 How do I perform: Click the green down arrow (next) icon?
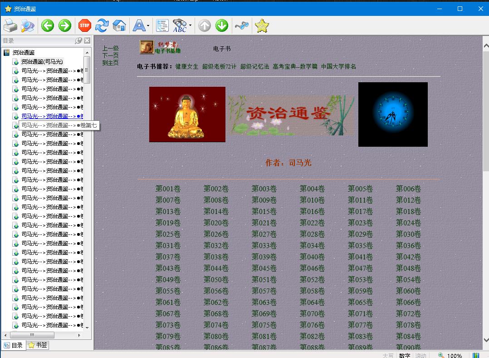(222, 25)
